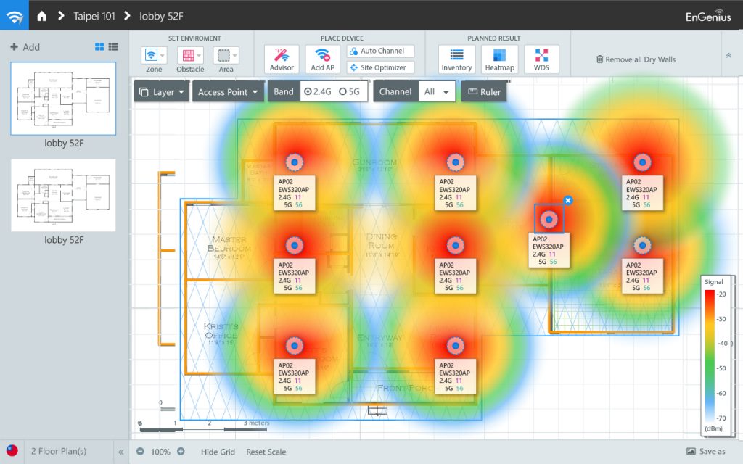743x464 pixels.
Task: Select the Zone tool icon
Action: [x=151, y=55]
